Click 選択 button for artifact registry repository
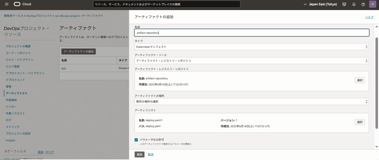This screenshot has height=160, width=379. 360,80
